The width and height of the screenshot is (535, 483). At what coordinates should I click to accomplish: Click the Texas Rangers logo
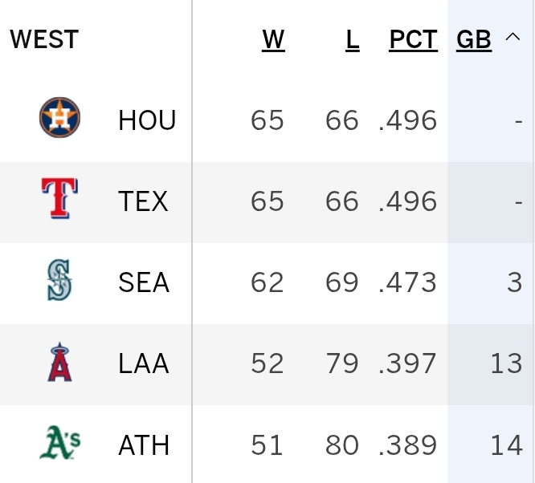(x=59, y=198)
